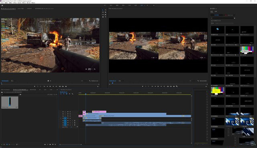Open the Sequence menu in menu bar

point(15,3)
